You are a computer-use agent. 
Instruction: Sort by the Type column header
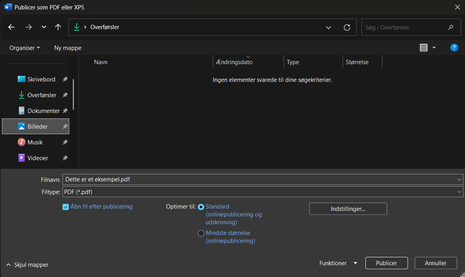[x=293, y=62]
